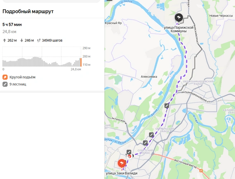This screenshot has height=179, width=235.
Task: Click the 290 м chart axis label
Action: pyautogui.click(x=86, y=48)
